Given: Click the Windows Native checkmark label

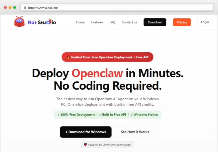Looking at the screenshot, I should pyautogui.click(x=144, y=115).
